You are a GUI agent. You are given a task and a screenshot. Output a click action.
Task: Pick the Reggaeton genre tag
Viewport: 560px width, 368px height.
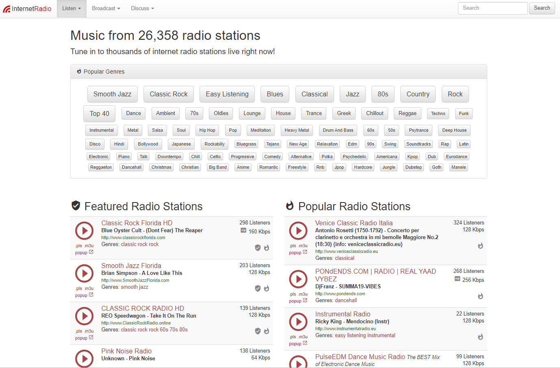101,167
